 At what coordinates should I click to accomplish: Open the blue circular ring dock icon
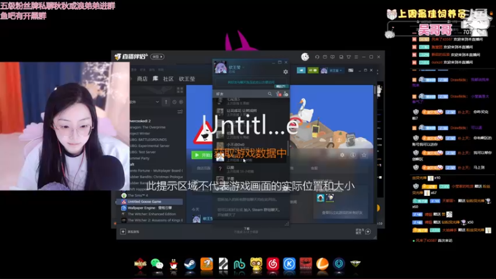(x=339, y=264)
